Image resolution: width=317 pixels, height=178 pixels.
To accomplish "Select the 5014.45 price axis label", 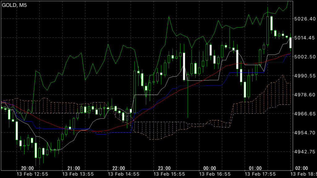I will coord(305,38).
